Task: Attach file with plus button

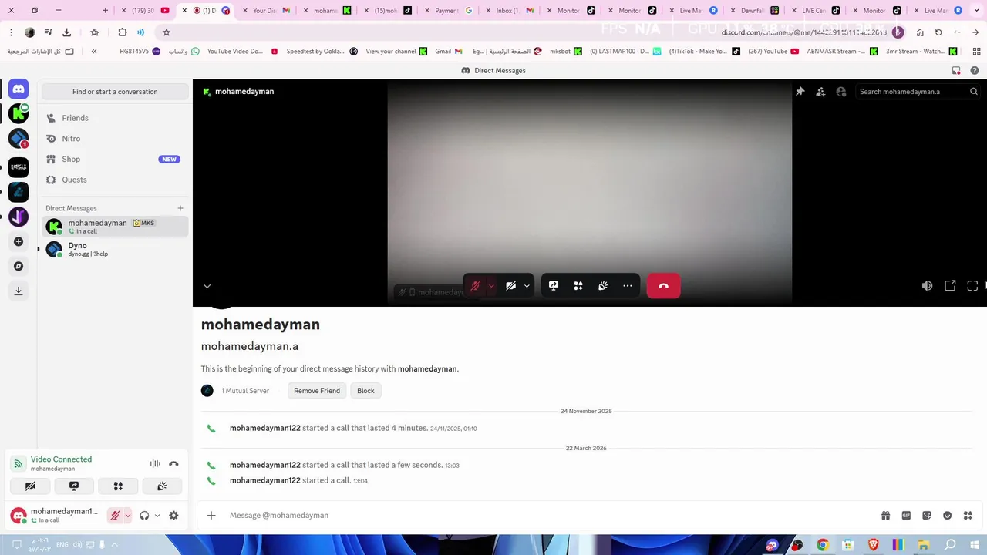Action: [x=211, y=516]
